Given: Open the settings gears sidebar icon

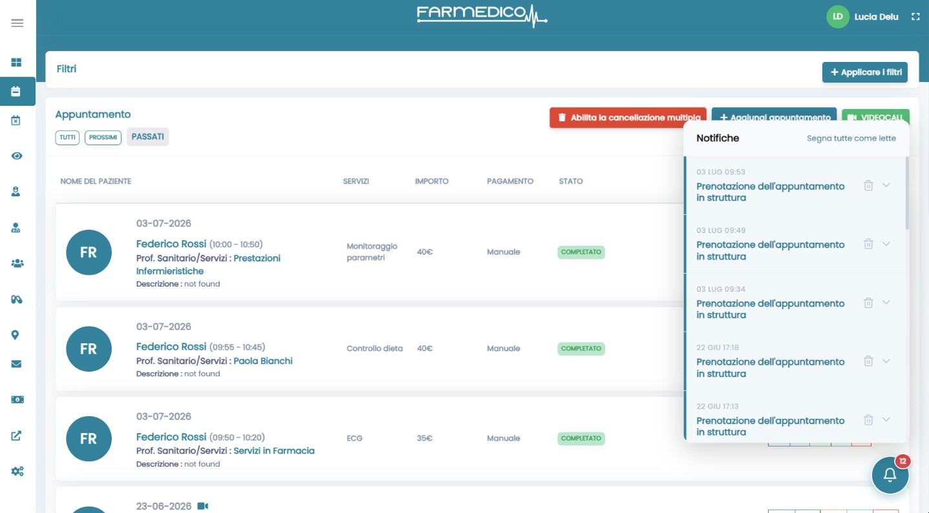Looking at the screenshot, I should 17,471.
